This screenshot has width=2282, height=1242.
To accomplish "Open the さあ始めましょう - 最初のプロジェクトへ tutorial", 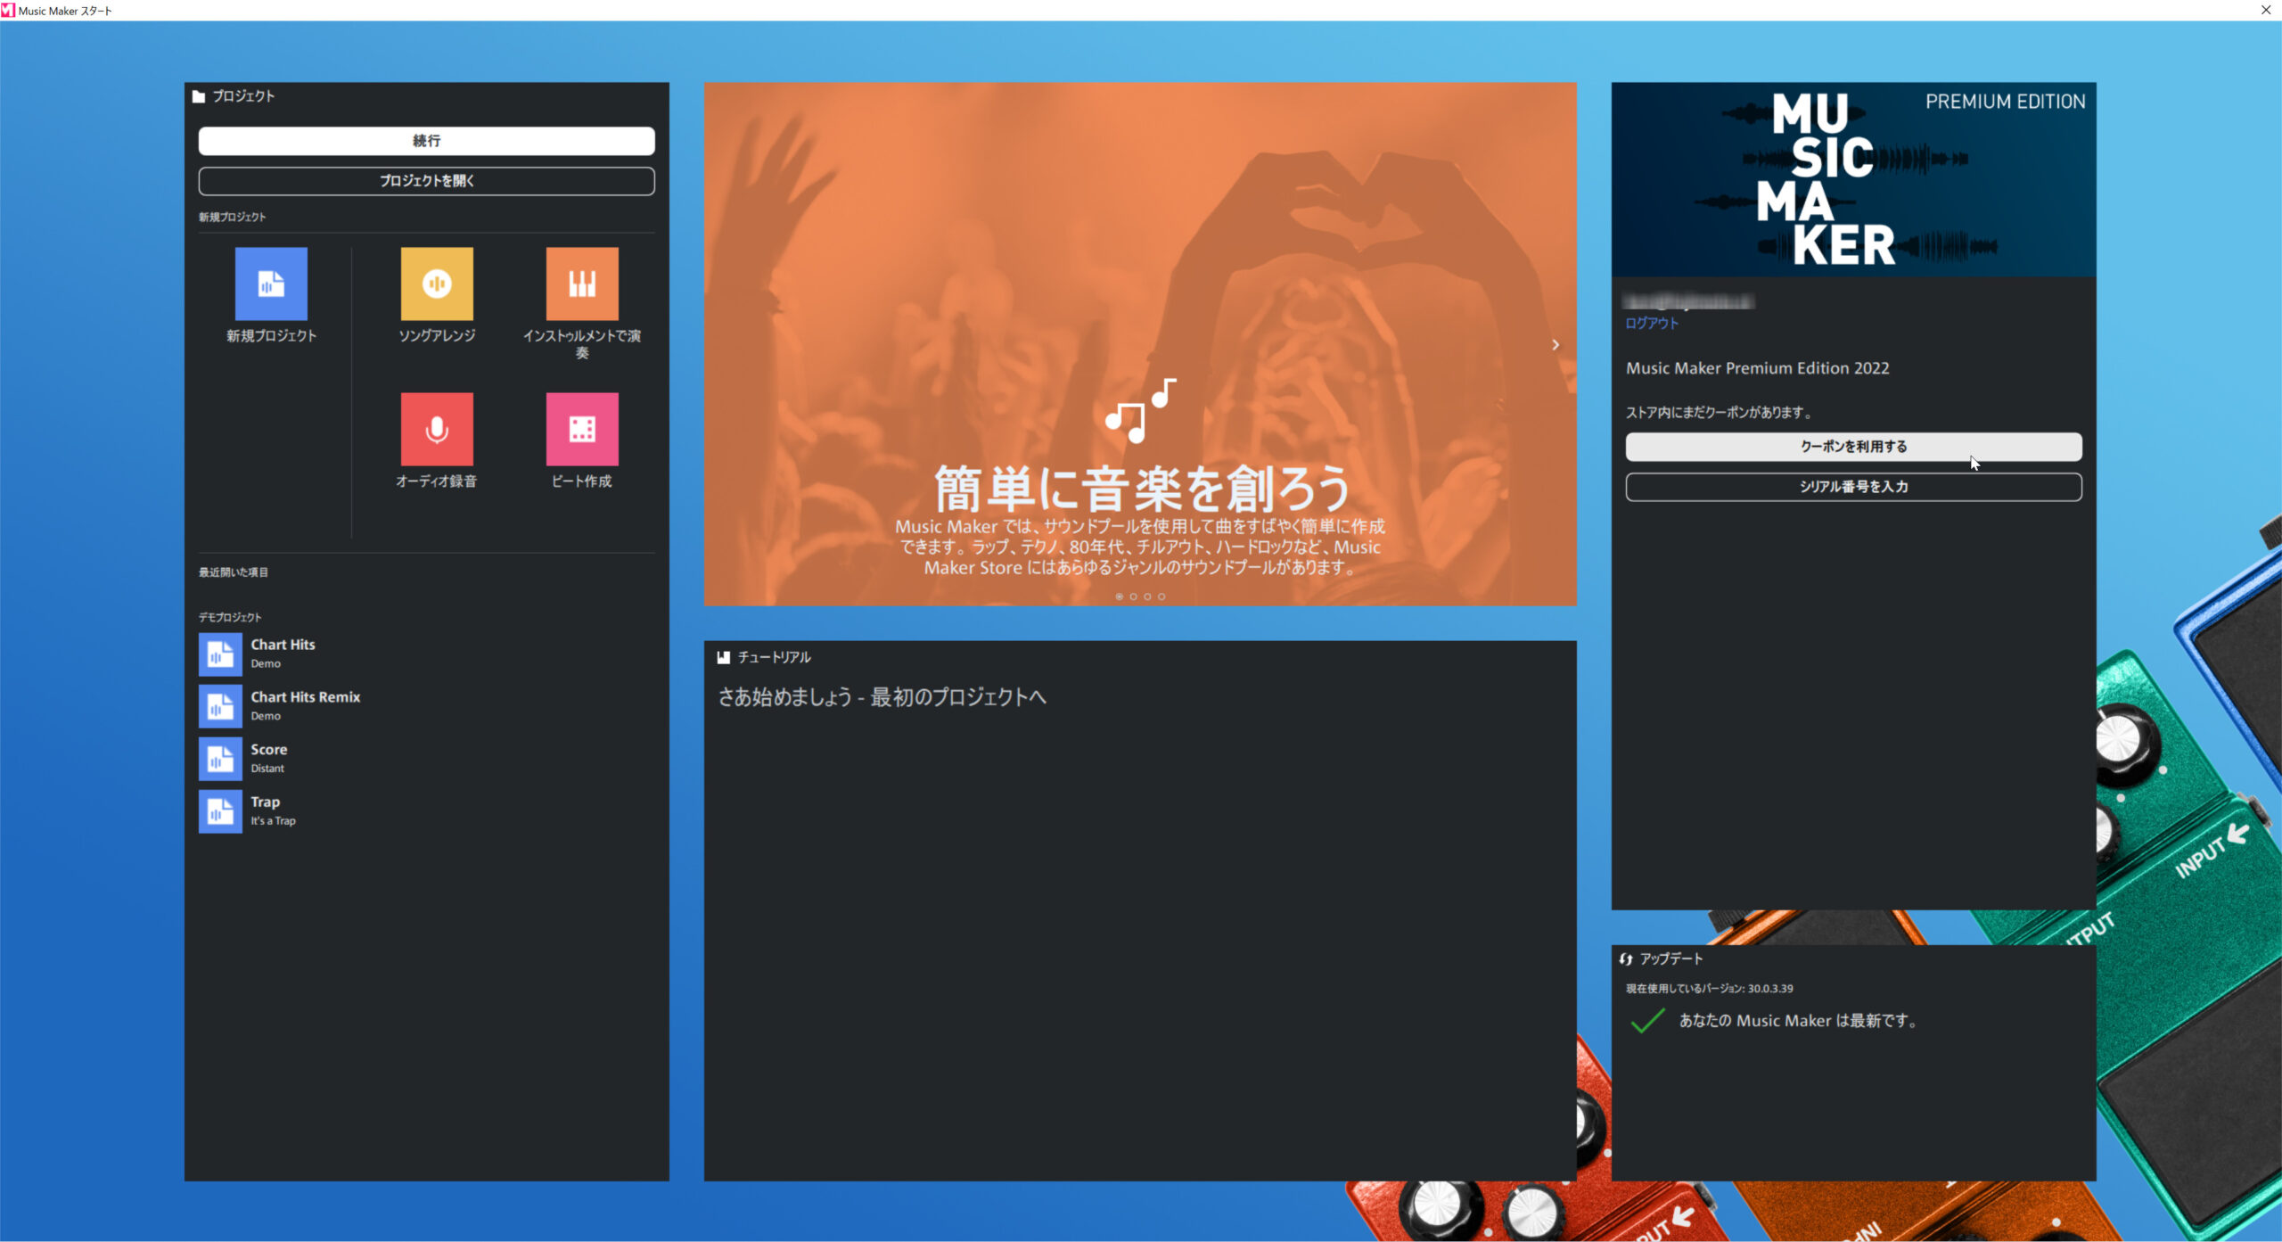I will (x=882, y=697).
